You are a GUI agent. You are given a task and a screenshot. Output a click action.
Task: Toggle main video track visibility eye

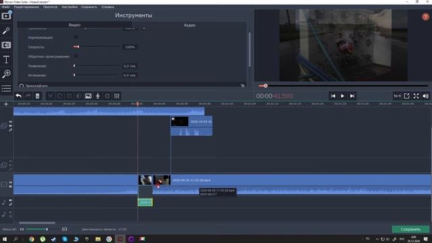point(11,182)
